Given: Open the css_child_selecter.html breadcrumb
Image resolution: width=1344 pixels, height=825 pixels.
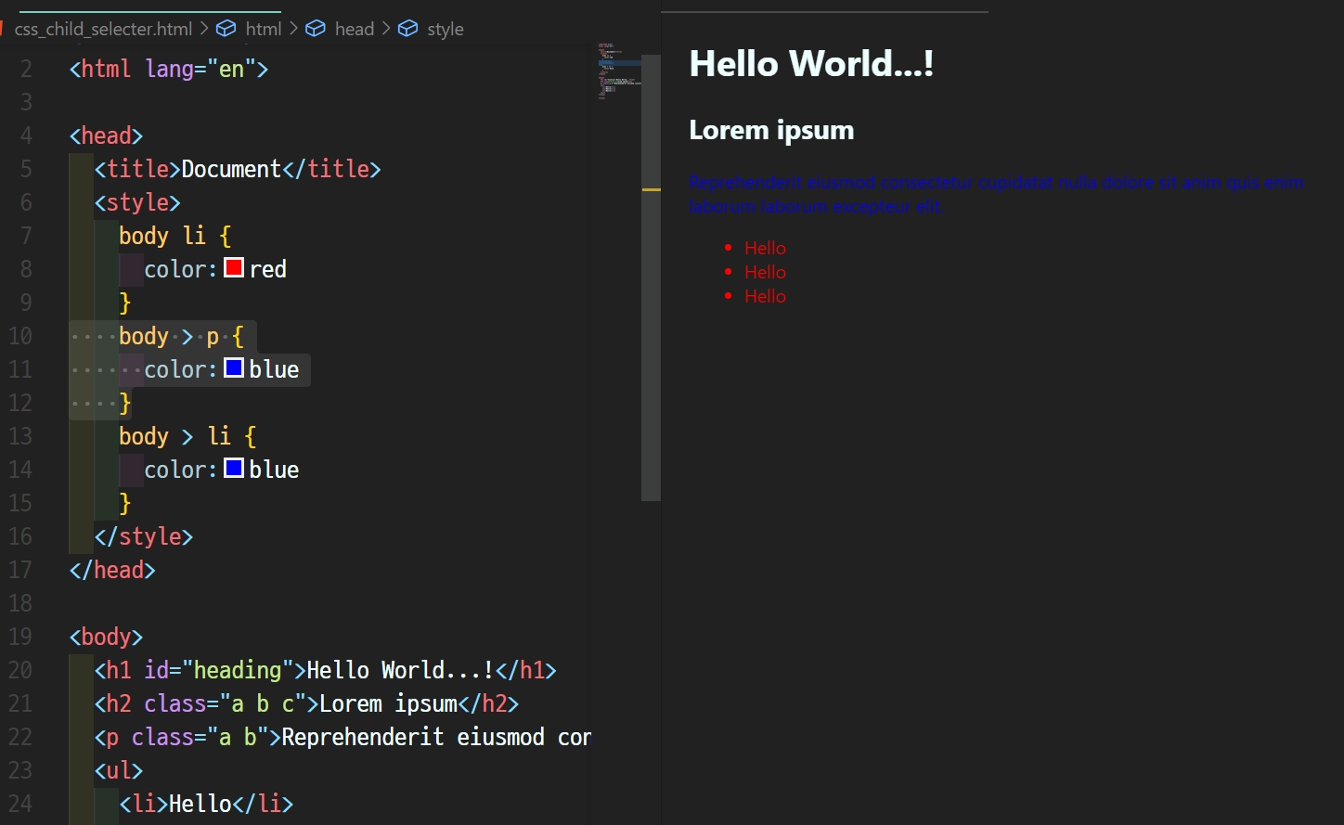Looking at the screenshot, I should tap(103, 29).
